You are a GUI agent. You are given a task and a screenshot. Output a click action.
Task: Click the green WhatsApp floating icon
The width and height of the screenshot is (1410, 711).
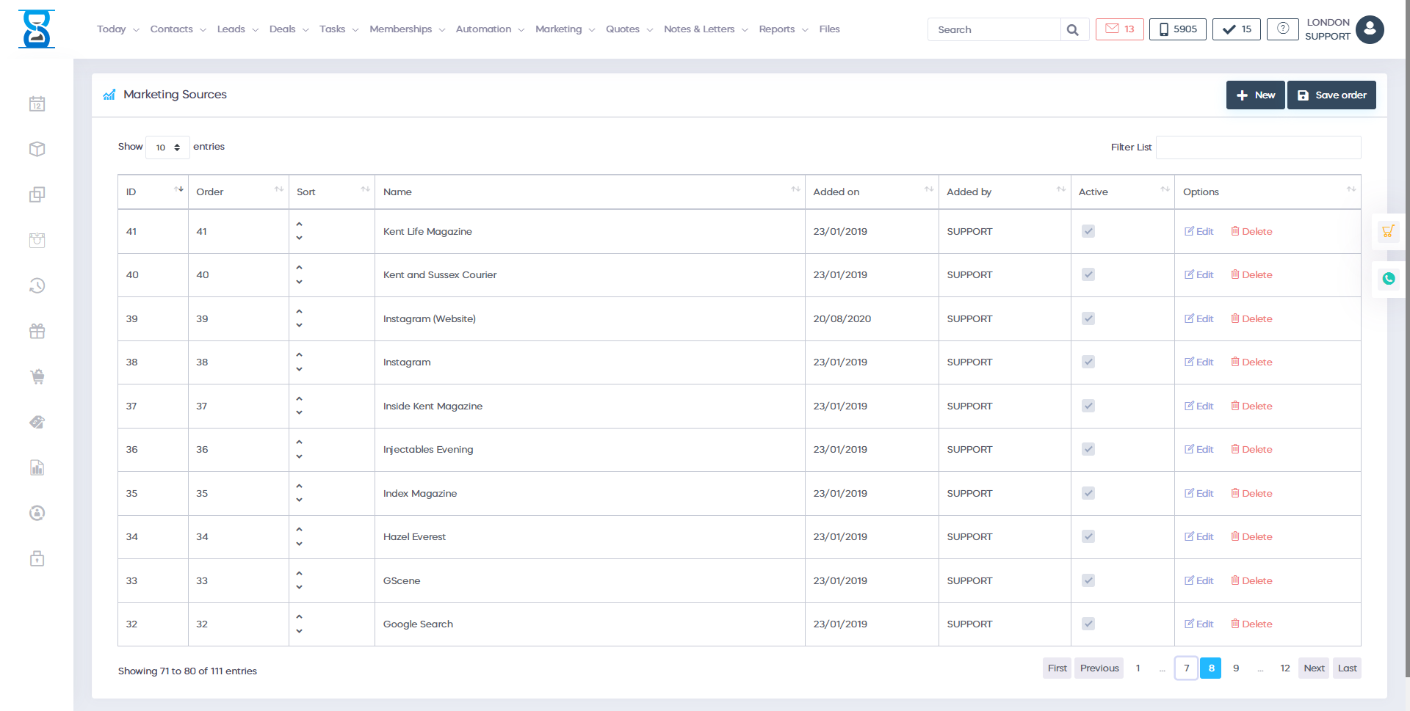tap(1388, 279)
